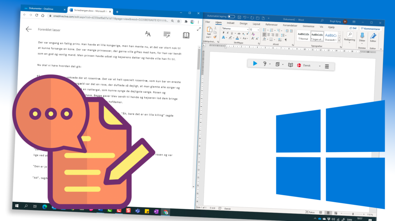Viewport: 395px width, 221px height.
Task: Click the browser home icon
Action: (x=43, y=15)
